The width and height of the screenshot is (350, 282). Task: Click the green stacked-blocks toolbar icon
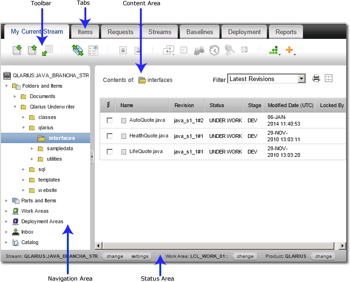(x=274, y=50)
